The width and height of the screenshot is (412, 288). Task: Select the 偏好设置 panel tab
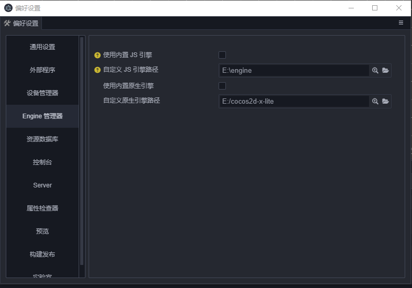pyautogui.click(x=21, y=24)
